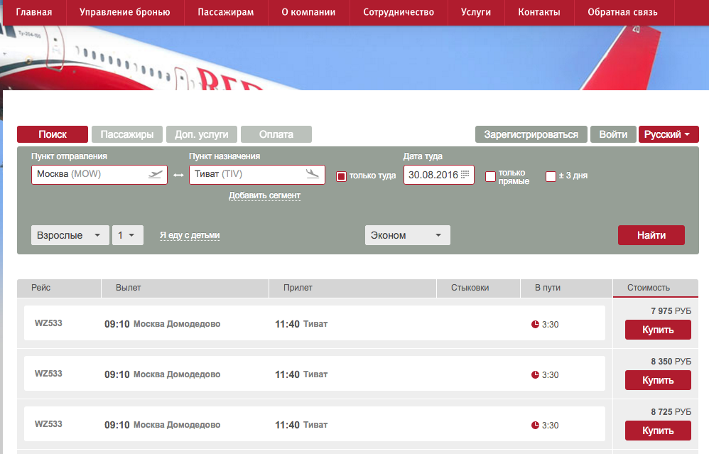709x454 pixels.
Task: Check the '± 3 дня' flexible dates box
Action: pos(551,176)
